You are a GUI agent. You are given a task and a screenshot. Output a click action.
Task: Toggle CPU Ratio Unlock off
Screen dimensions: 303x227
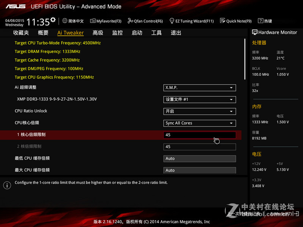200,111
